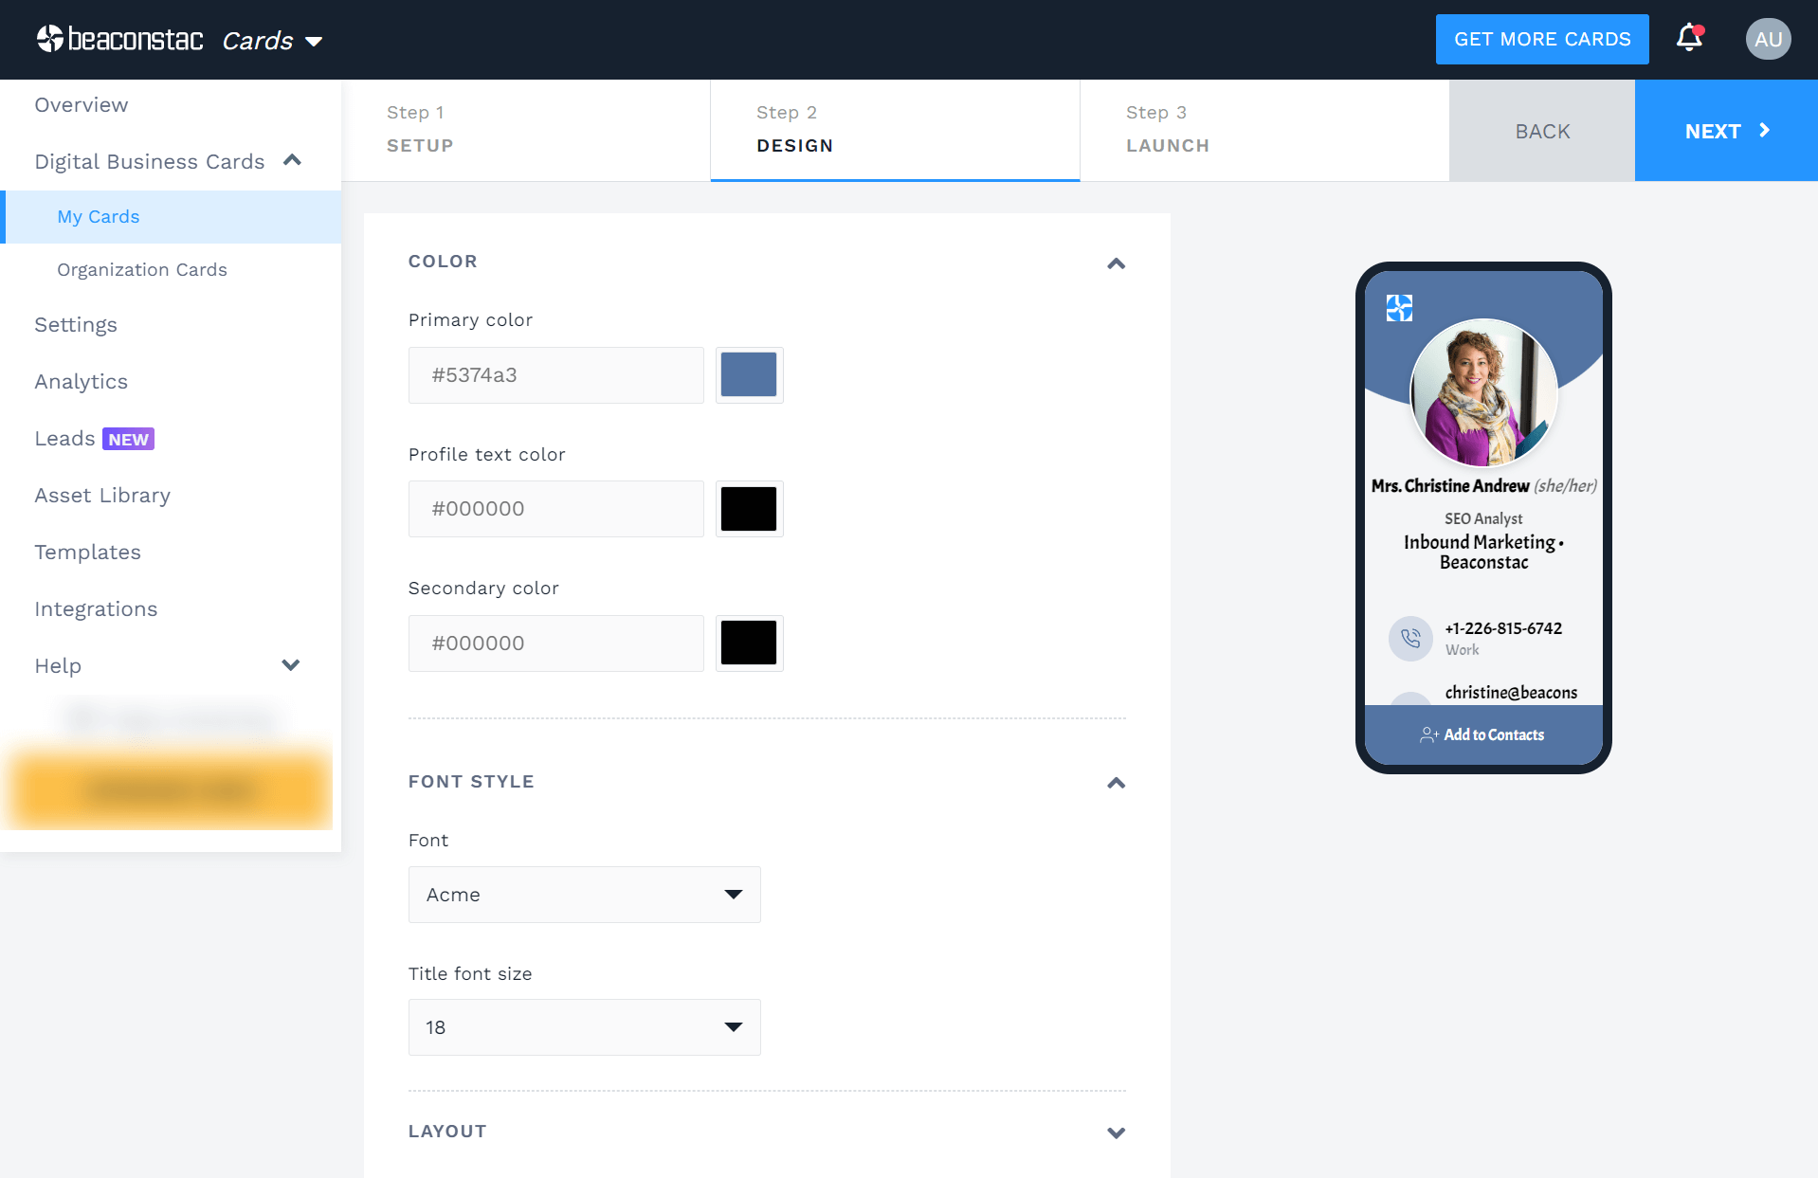Open Settings in the sidebar

point(76,325)
